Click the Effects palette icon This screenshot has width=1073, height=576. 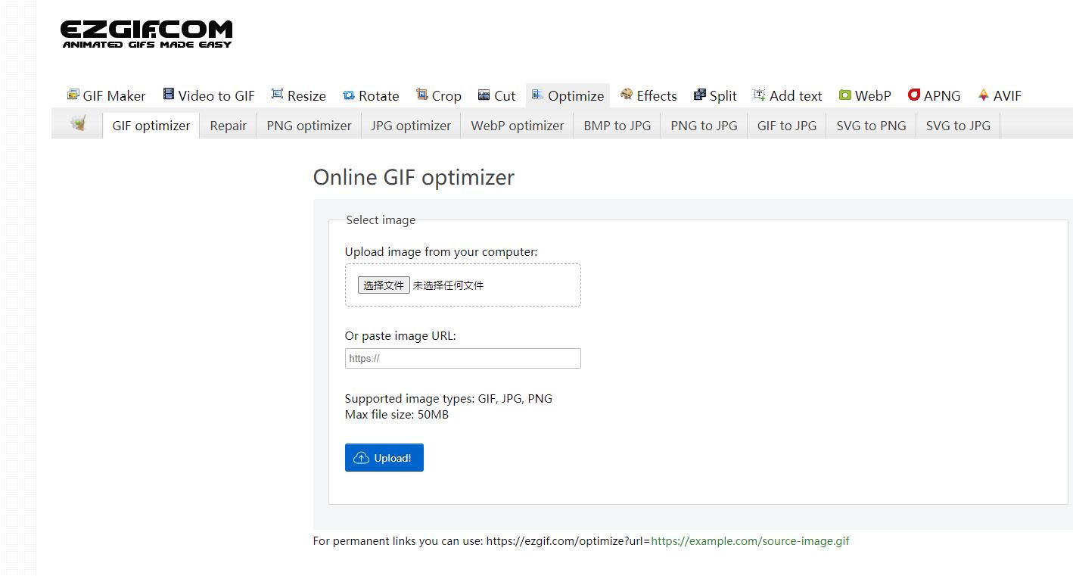[627, 95]
